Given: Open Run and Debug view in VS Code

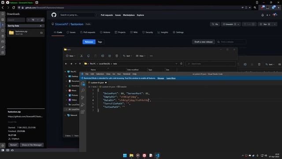Looking at the screenshot, I should [x=83, y=105].
